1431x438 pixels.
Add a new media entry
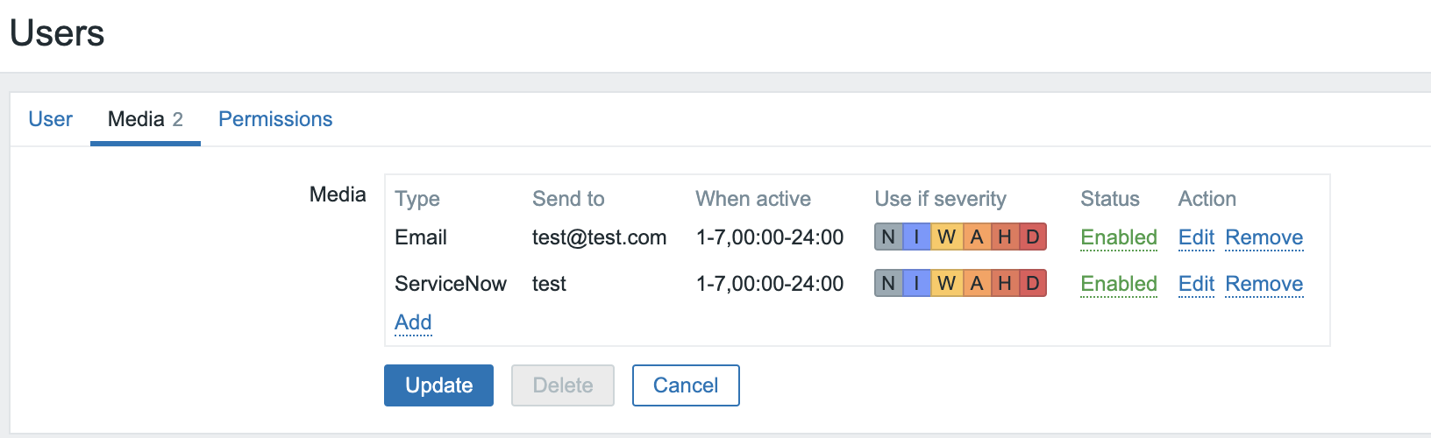413,322
